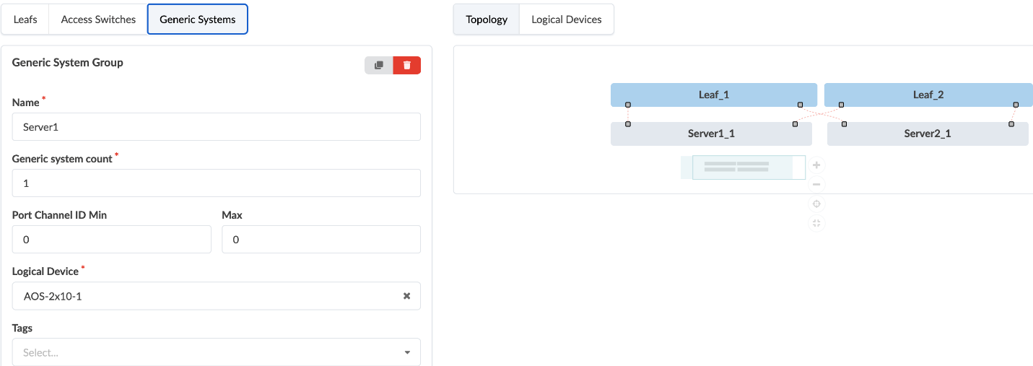Zoom in on the topology view
Screen dimensions: 1033x366
pyautogui.click(x=816, y=165)
